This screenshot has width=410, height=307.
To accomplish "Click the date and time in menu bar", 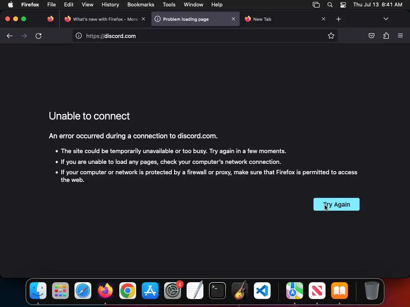I will coord(378,5).
